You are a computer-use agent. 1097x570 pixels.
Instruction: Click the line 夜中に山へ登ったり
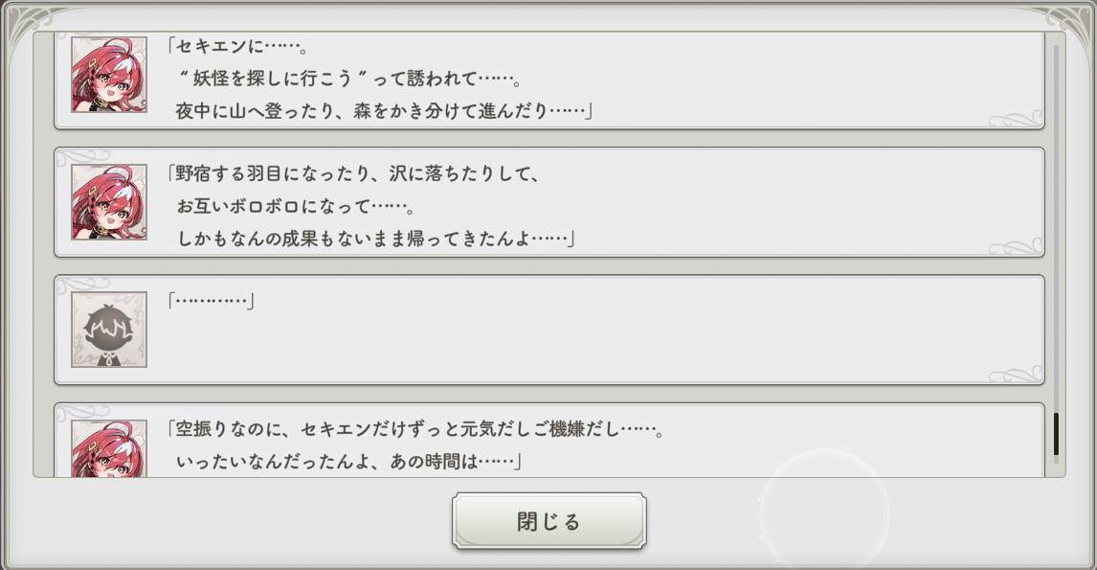(384, 110)
